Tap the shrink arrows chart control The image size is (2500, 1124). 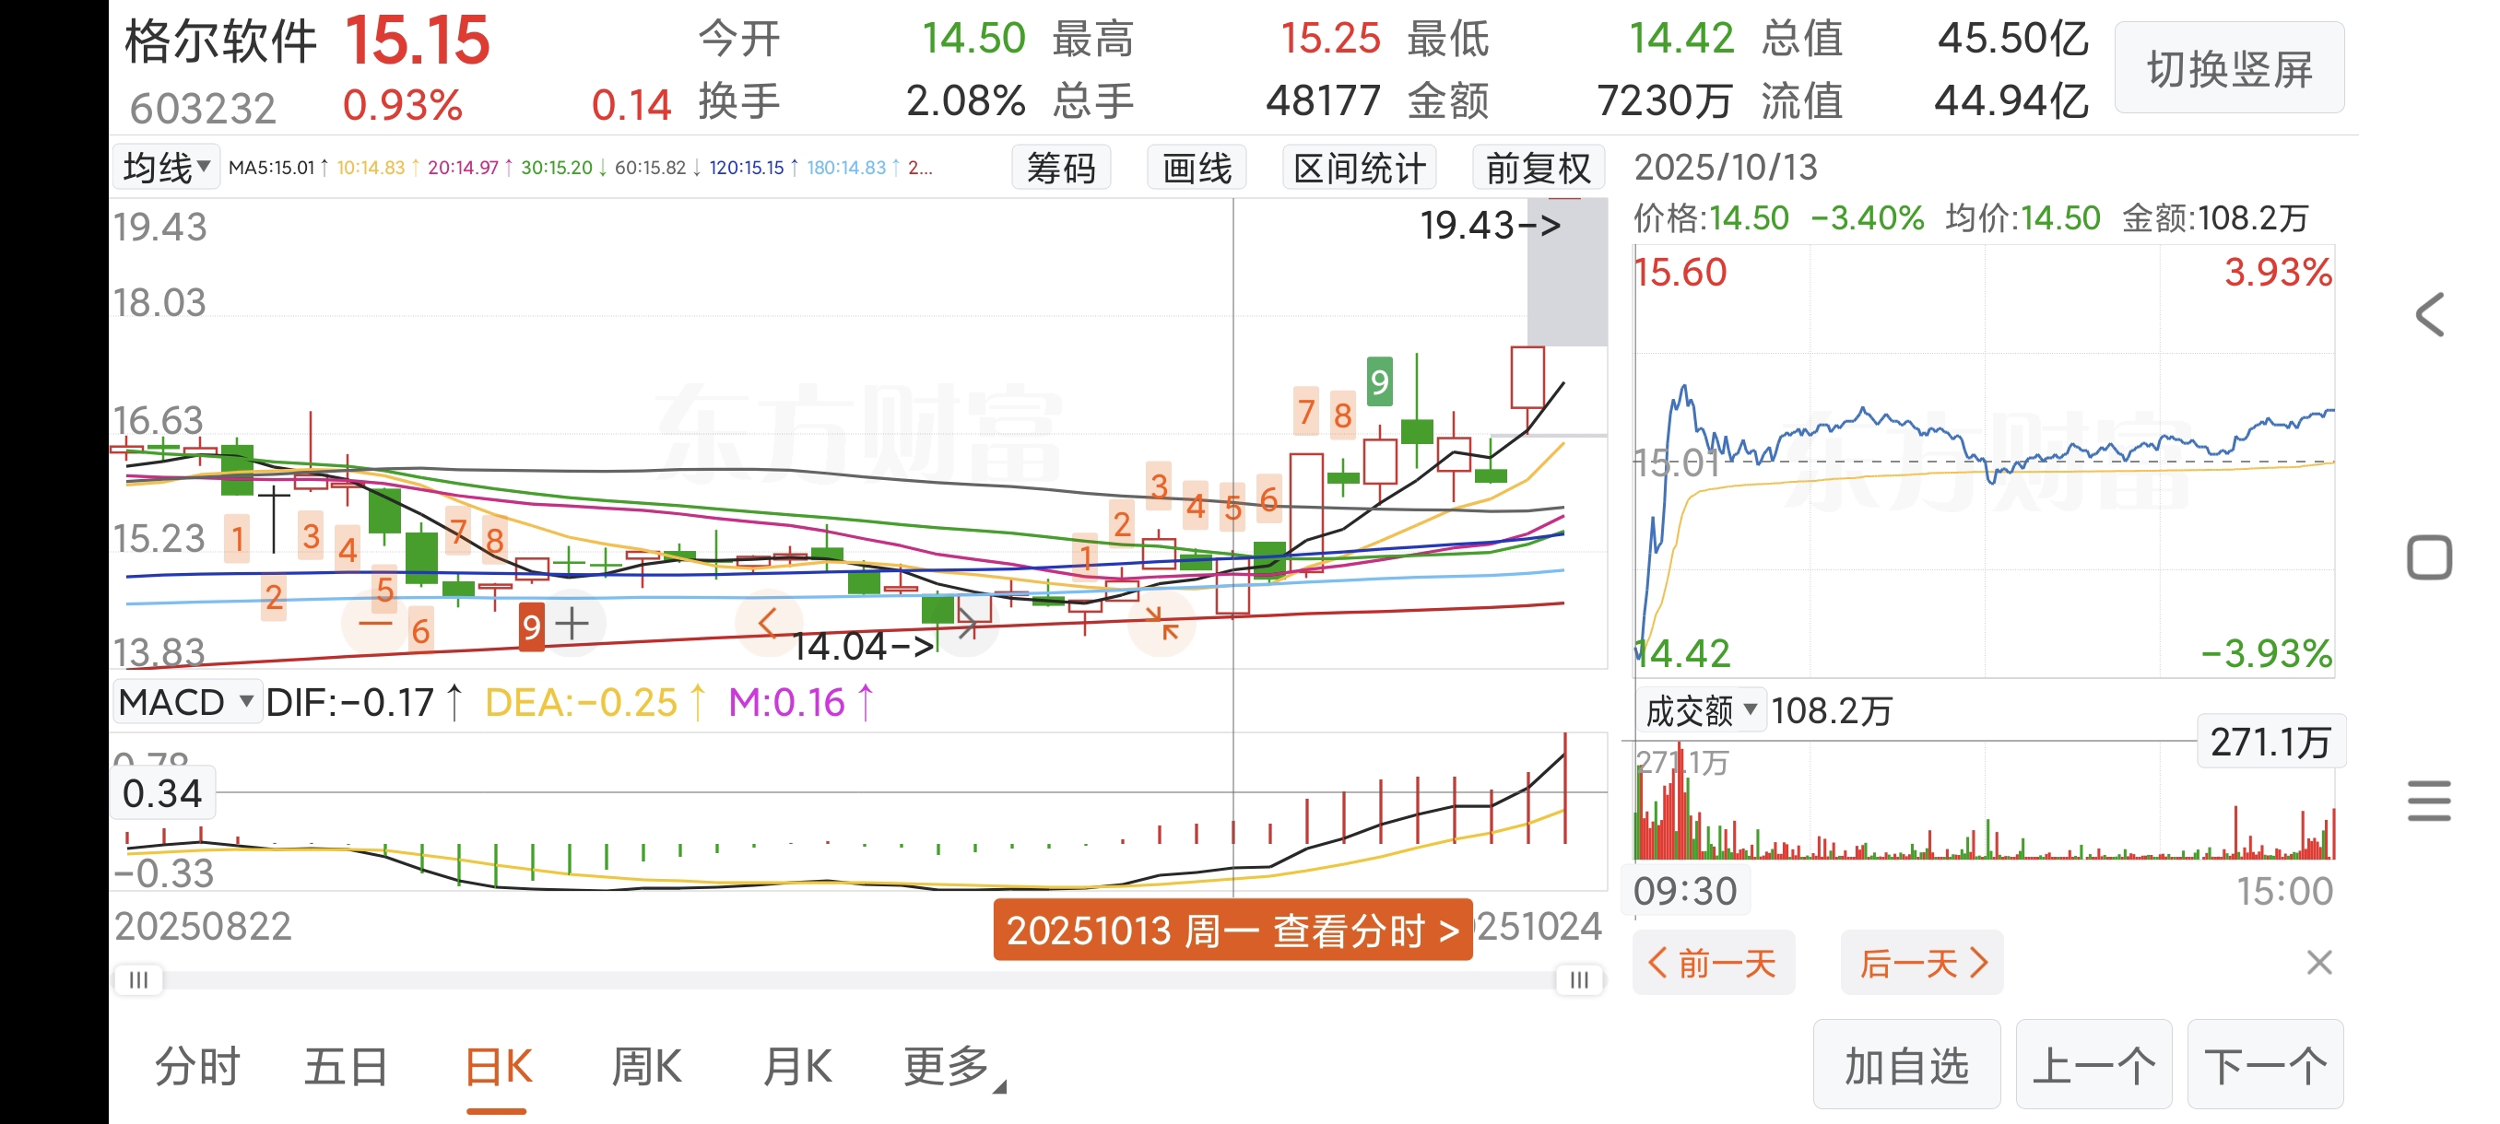tap(1162, 624)
